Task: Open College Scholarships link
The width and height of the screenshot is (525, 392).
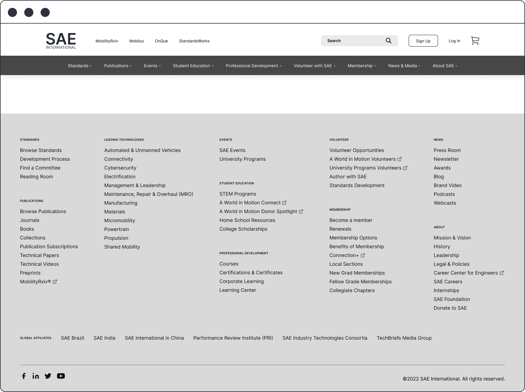Action: point(243,229)
